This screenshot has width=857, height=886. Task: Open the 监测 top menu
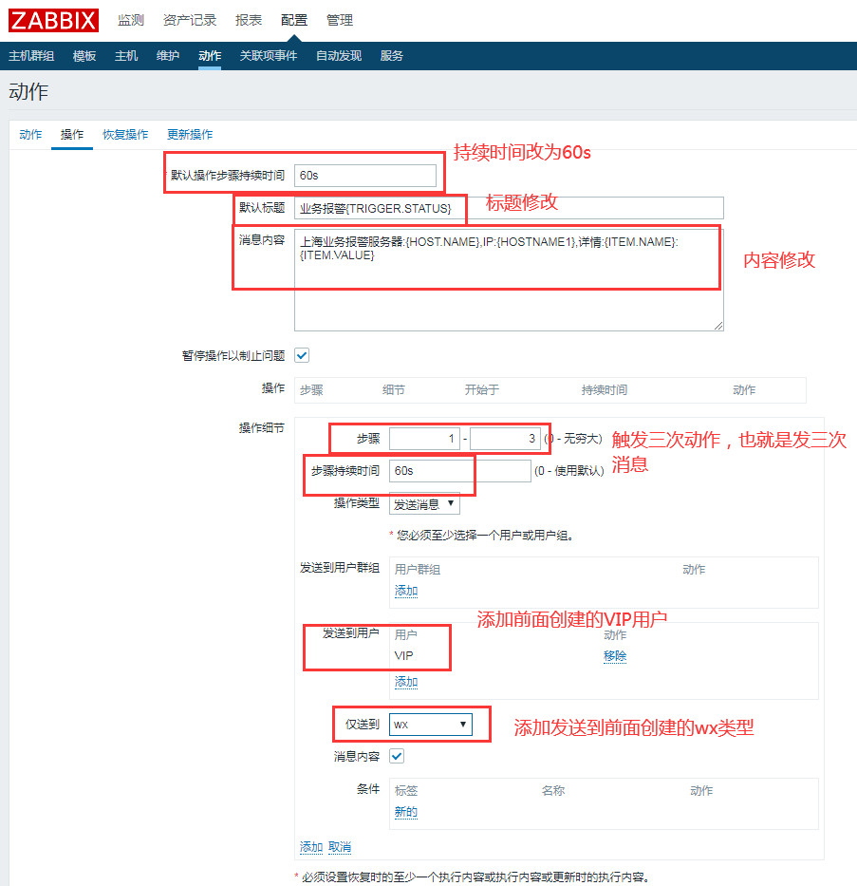(131, 20)
